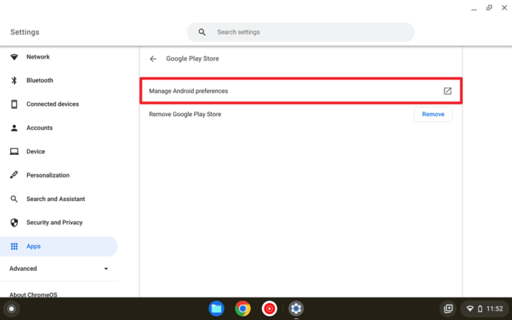512x320 pixels.
Task: Open Security and Privacy settings
Action: [x=59, y=223]
